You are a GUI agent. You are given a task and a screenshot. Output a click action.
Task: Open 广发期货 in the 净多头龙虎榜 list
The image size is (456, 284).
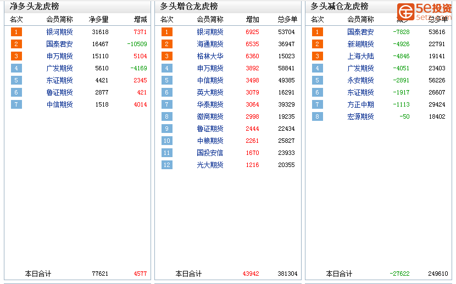coord(60,68)
